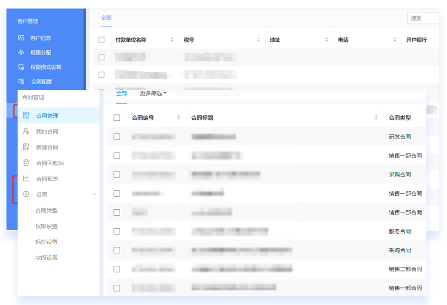Click the 合同回收站 trash icon

click(26, 163)
